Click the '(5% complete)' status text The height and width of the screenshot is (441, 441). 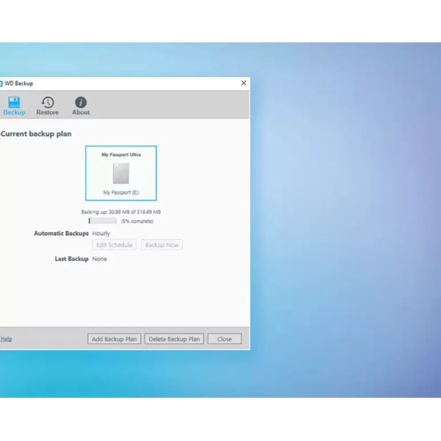(137, 221)
